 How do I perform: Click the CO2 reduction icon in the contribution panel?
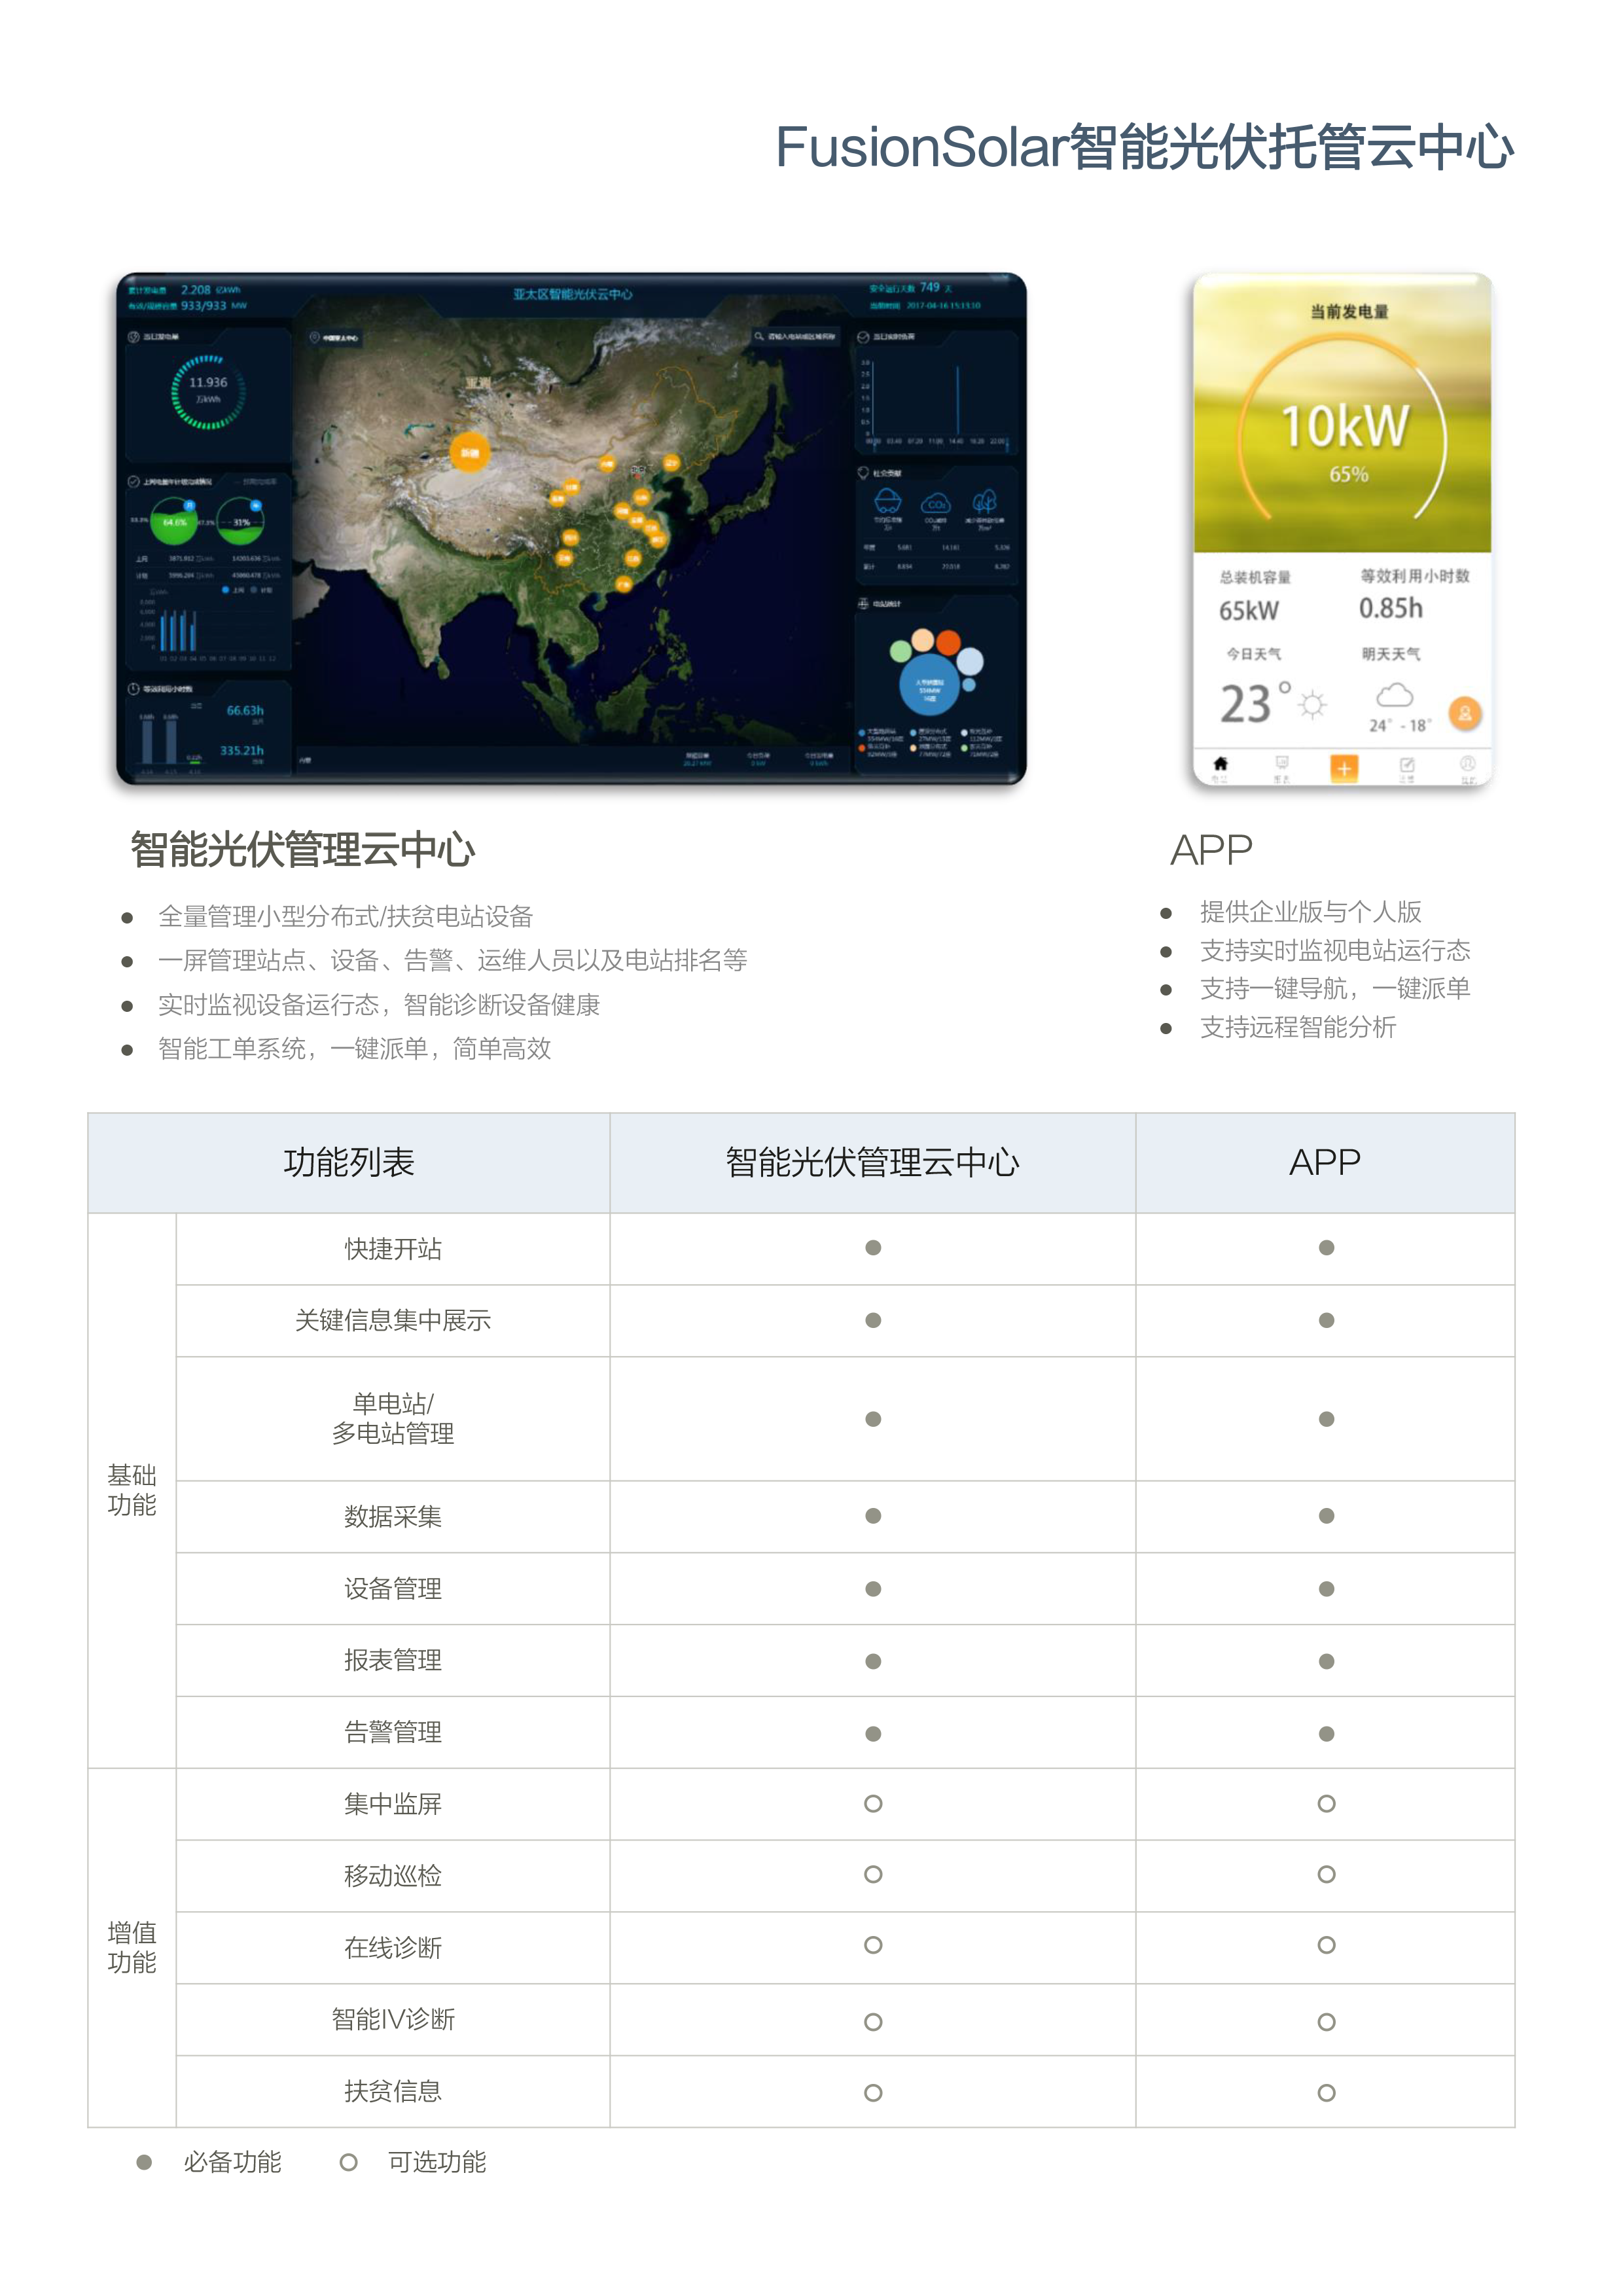pyautogui.click(x=936, y=503)
